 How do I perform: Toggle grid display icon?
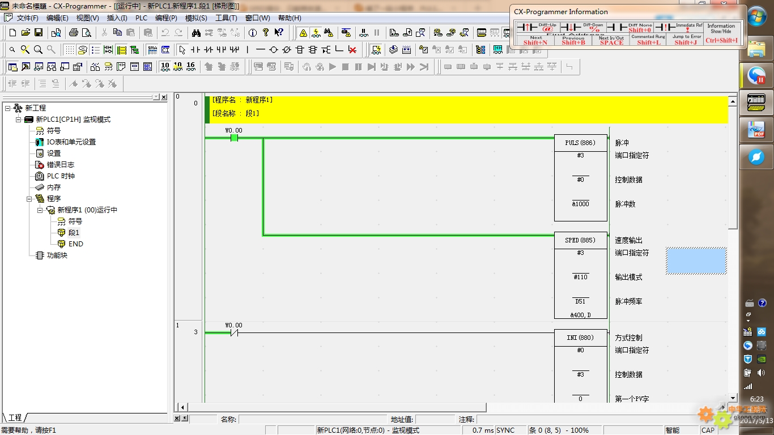coord(69,50)
